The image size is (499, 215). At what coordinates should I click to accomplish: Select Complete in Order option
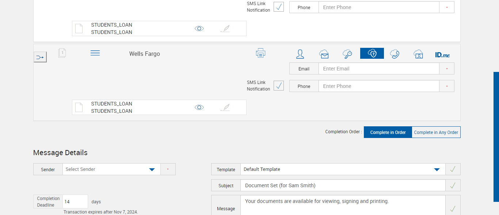(388, 133)
